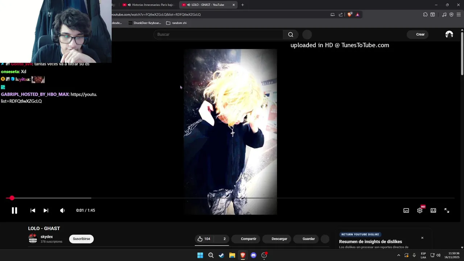The height and width of the screenshot is (261, 464).
Task: Seek in the video progress bar
Action: pos(230,198)
